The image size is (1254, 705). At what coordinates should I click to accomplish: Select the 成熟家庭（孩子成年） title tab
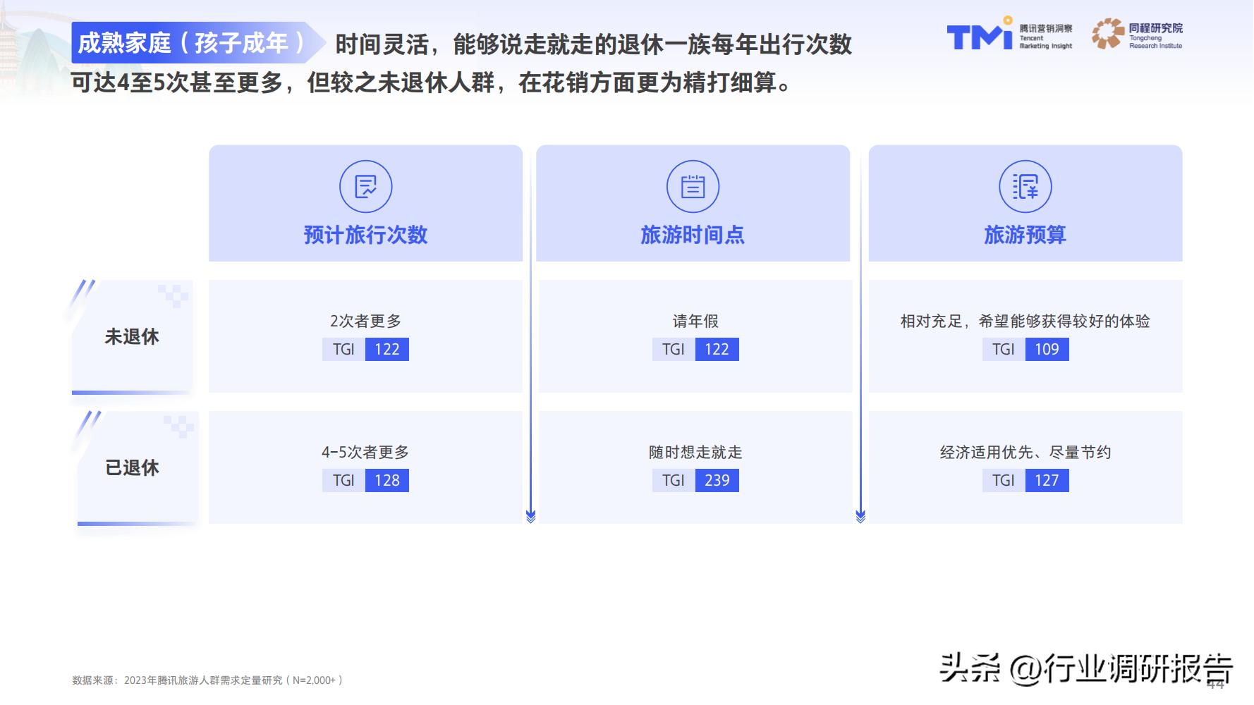click(196, 43)
